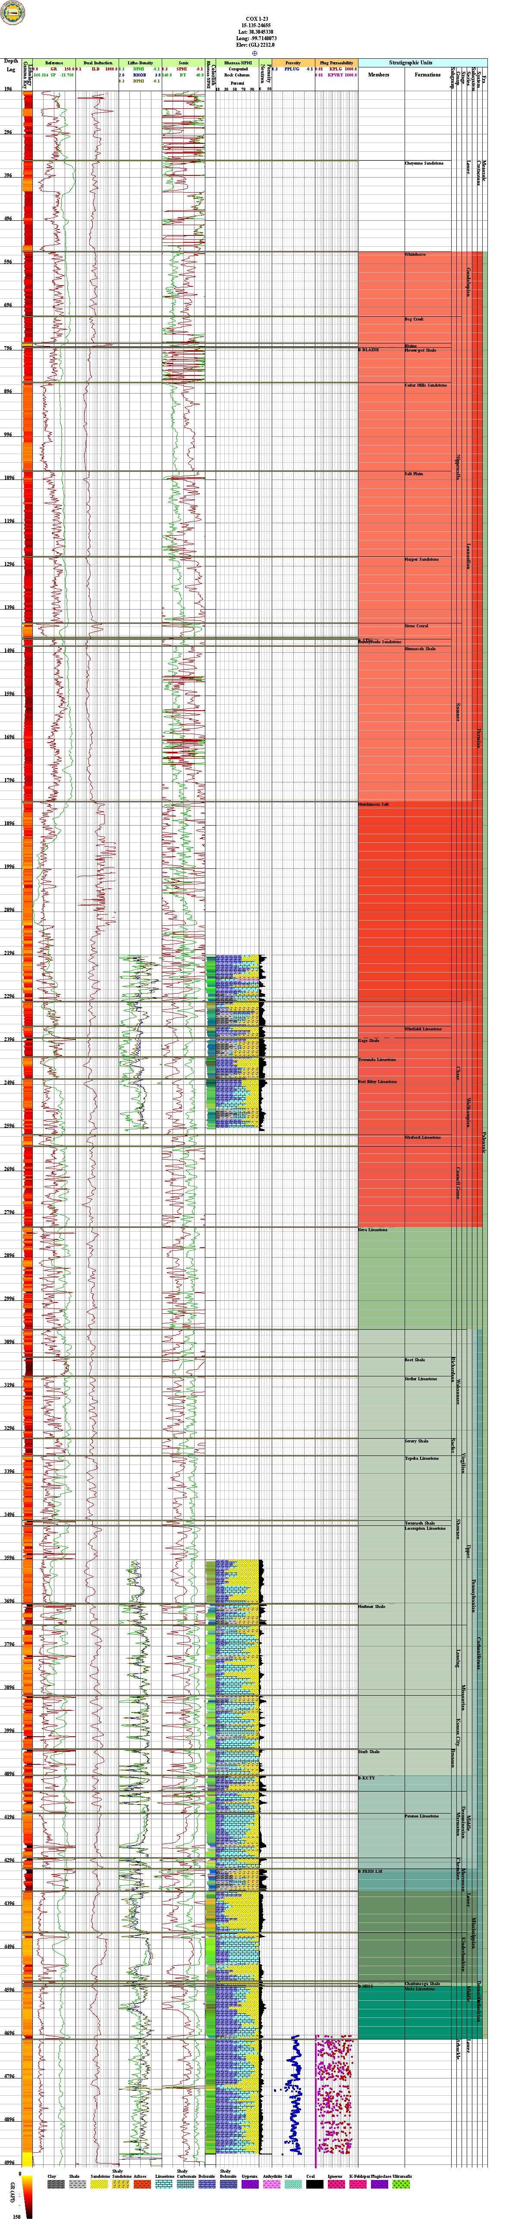
Task: Select the Neva Limestone member label
Action: [x=373, y=1230]
